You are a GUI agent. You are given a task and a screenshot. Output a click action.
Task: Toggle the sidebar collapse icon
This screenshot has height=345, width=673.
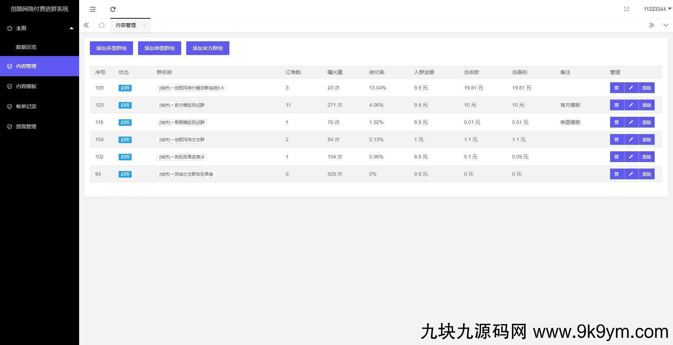click(93, 9)
